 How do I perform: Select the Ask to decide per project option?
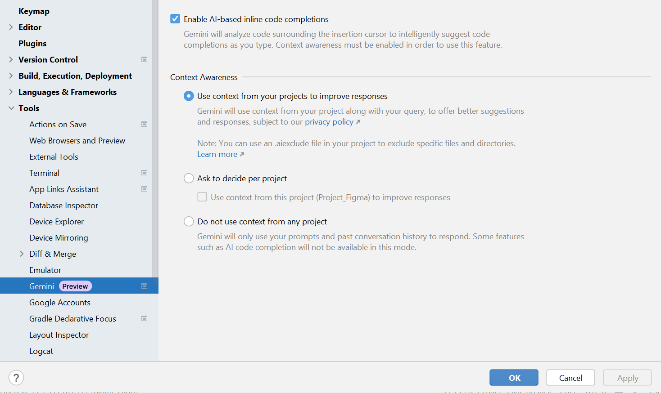(x=189, y=178)
